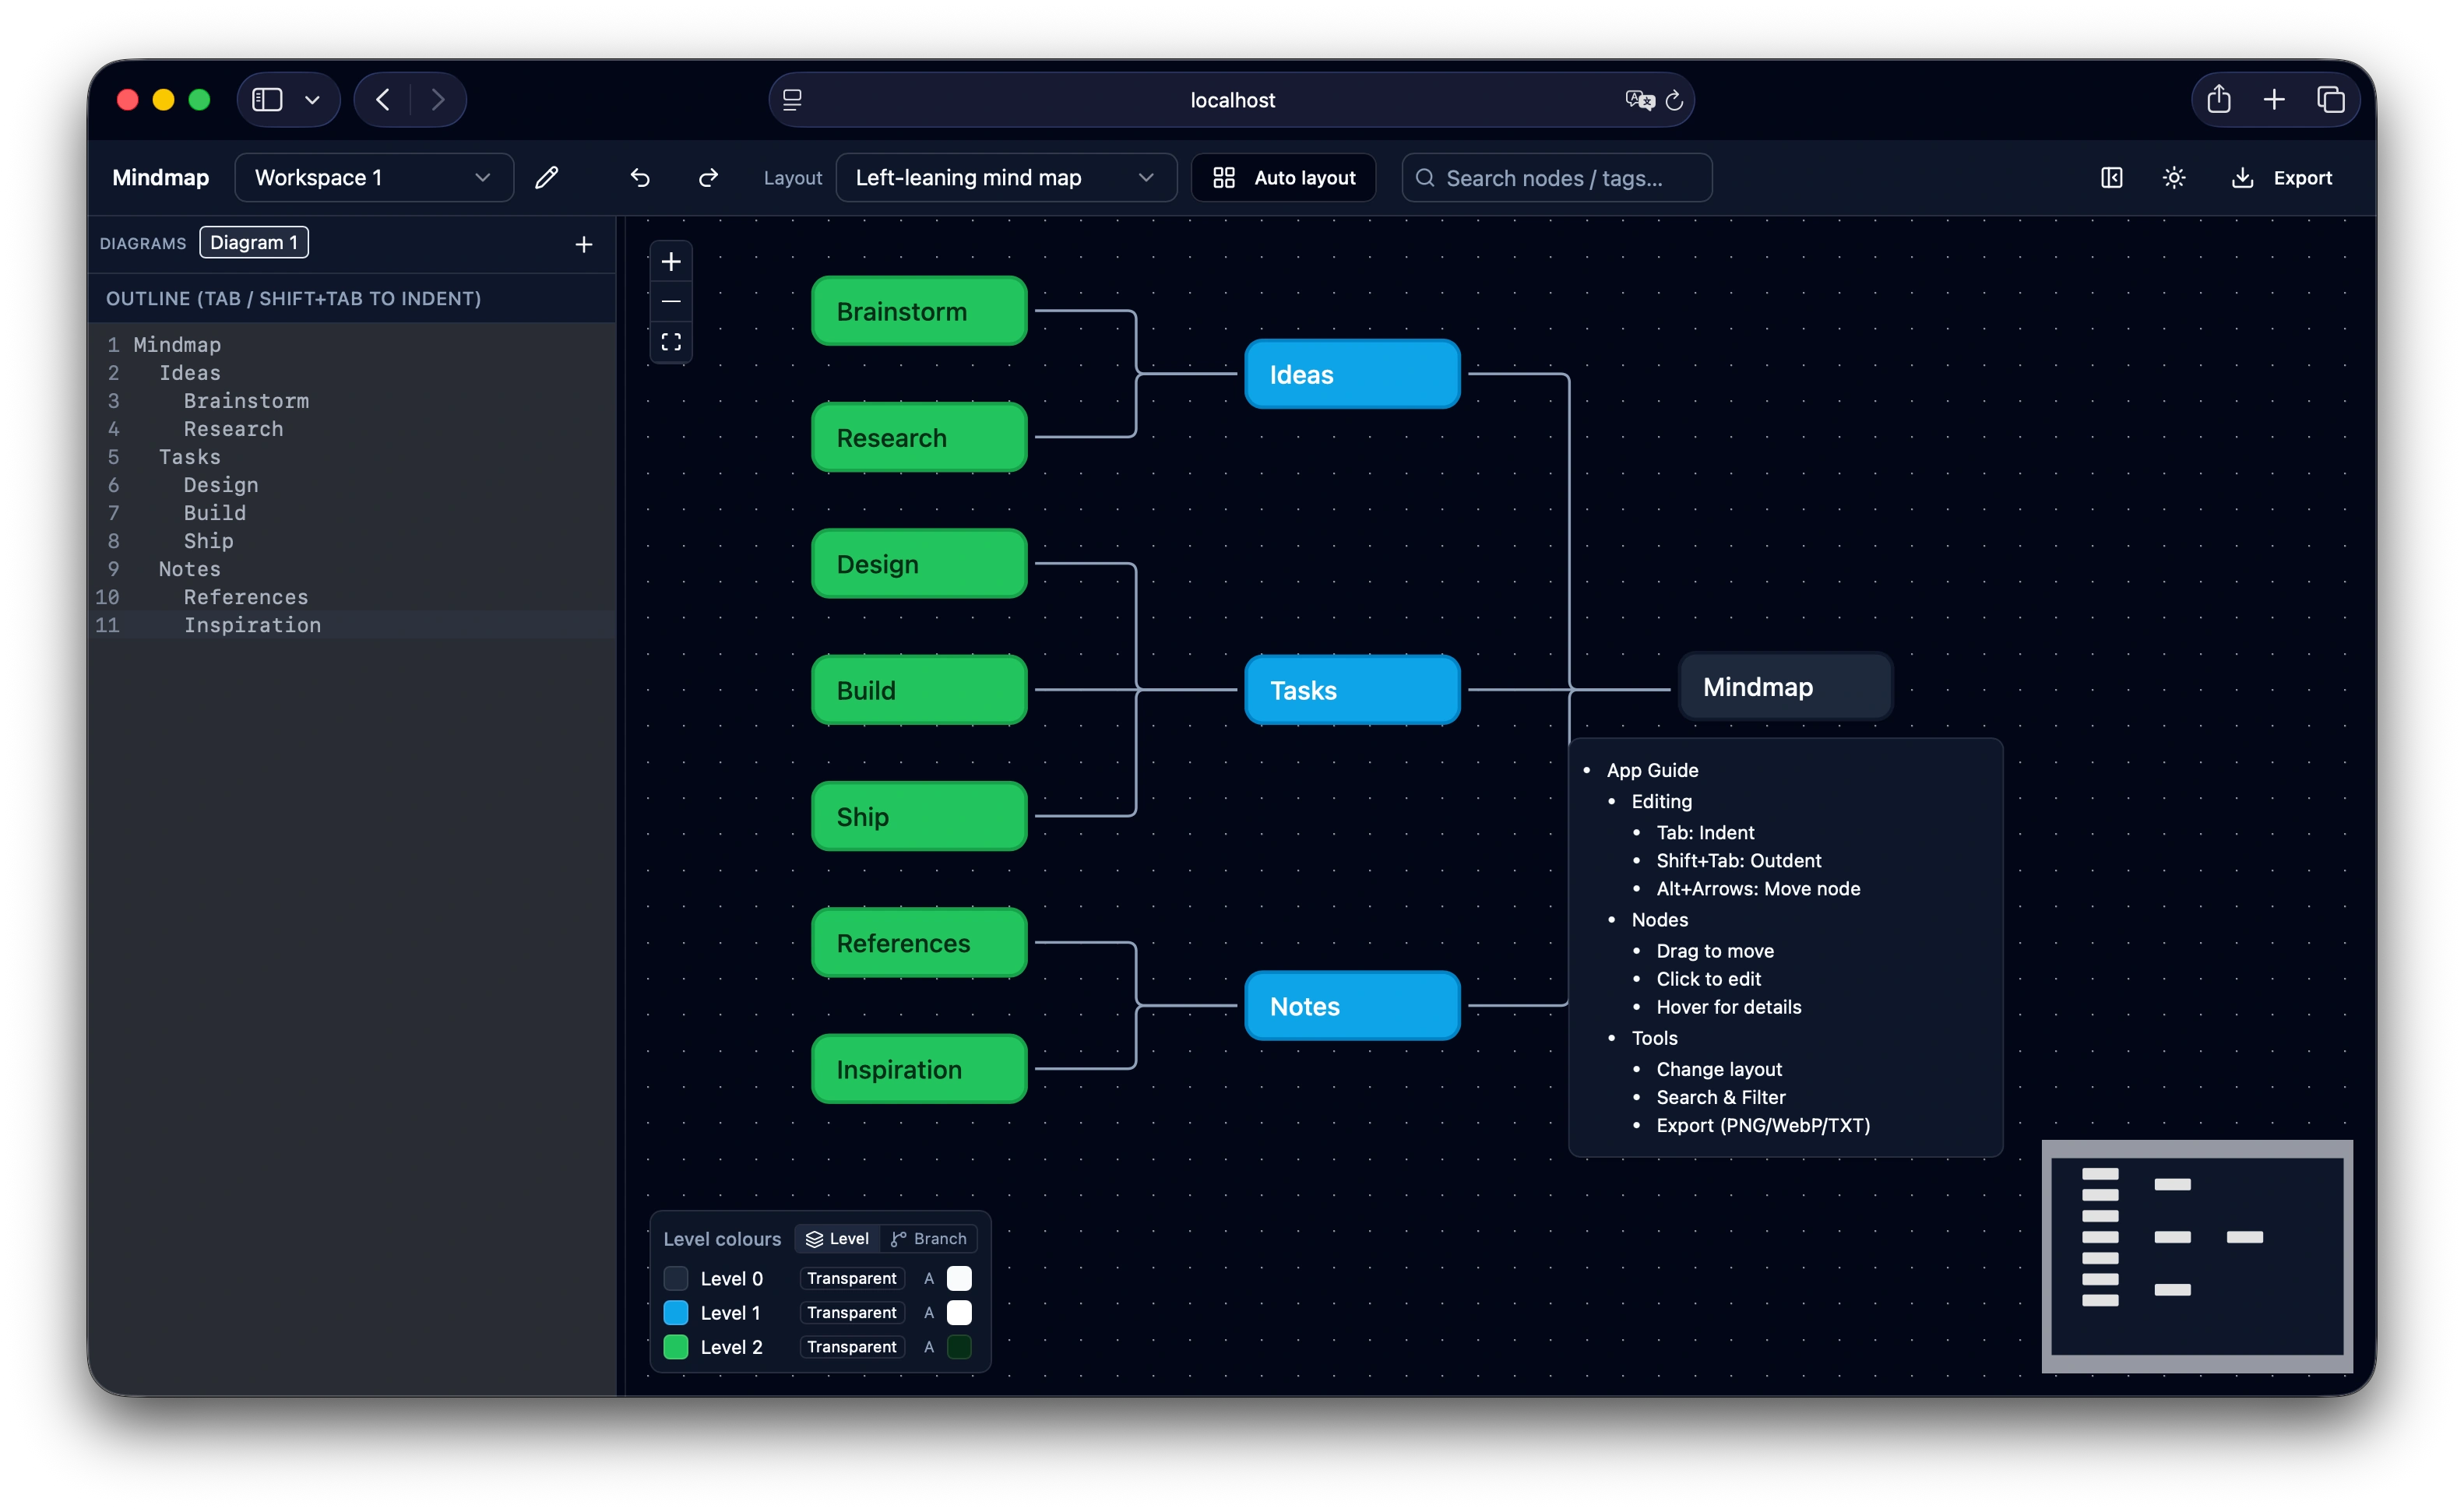Click outline line 'Mindmap'

177,345
